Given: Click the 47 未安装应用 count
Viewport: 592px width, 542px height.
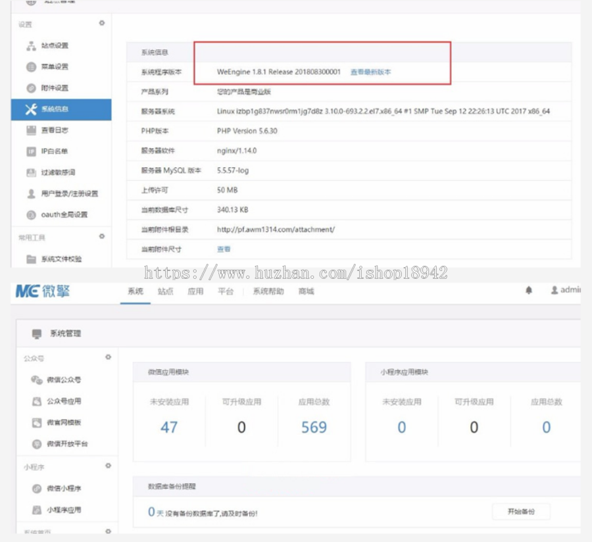Looking at the screenshot, I should pos(169,428).
